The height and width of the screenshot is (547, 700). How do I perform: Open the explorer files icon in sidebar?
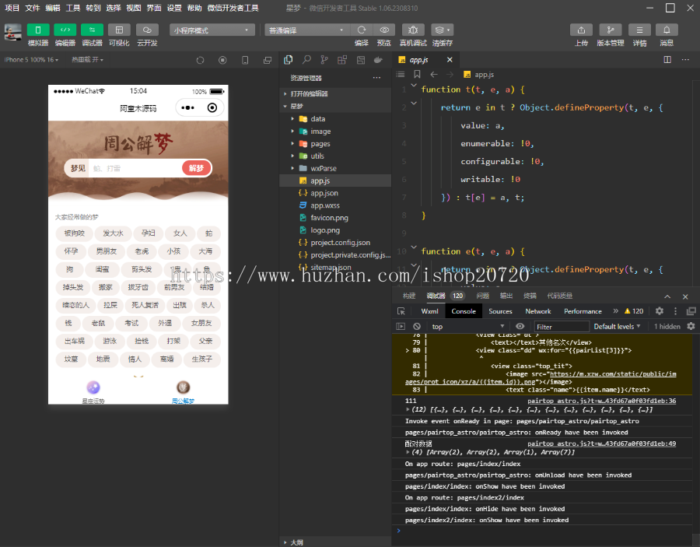289,60
